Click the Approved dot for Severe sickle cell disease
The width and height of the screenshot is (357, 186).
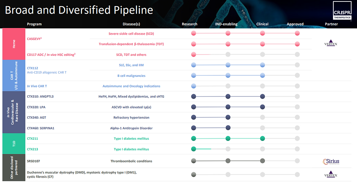[x=297, y=33]
